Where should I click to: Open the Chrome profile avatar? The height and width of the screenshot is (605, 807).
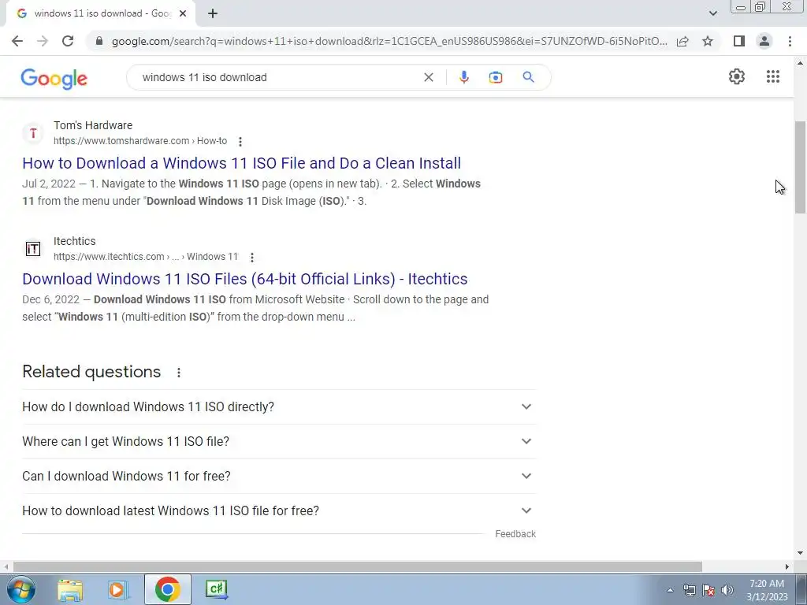click(764, 41)
